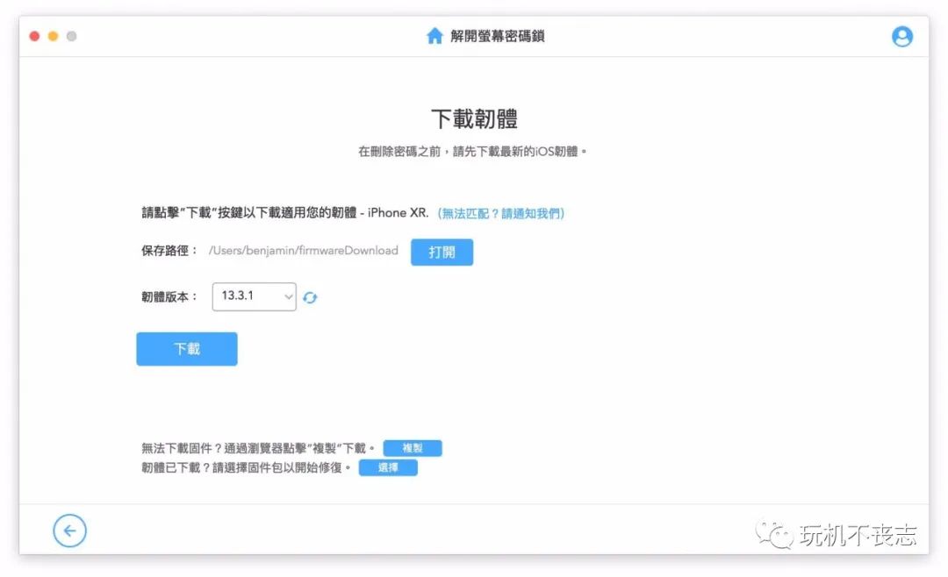Click the iPhone XR device label text
This screenshot has width=948, height=577.
pos(398,213)
